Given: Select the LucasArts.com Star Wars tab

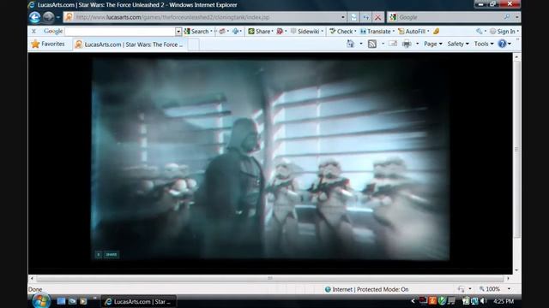Looking at the screenshot, I should [130, 44].
